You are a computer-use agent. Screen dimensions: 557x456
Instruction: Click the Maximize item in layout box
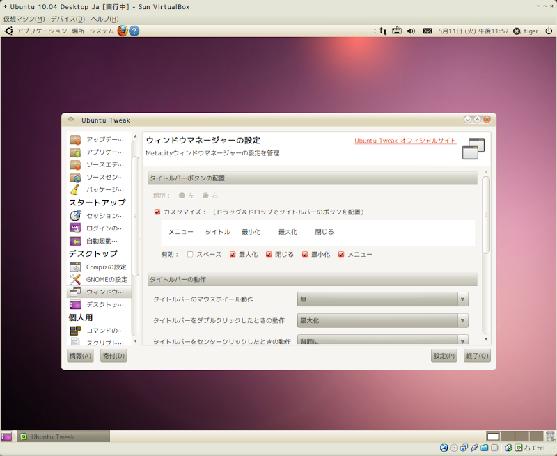288,232
